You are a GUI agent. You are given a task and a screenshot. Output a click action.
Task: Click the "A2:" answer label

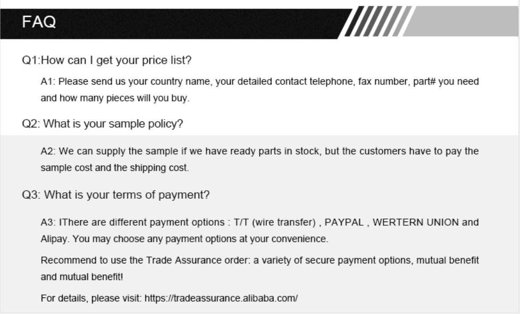click(x=48, y=151)
